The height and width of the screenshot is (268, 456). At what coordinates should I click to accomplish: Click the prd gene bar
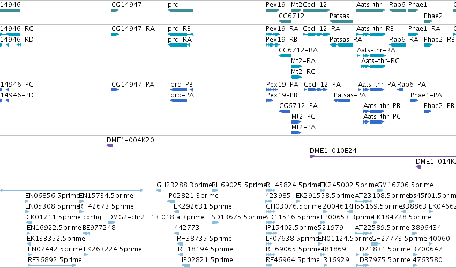point(180,10)
